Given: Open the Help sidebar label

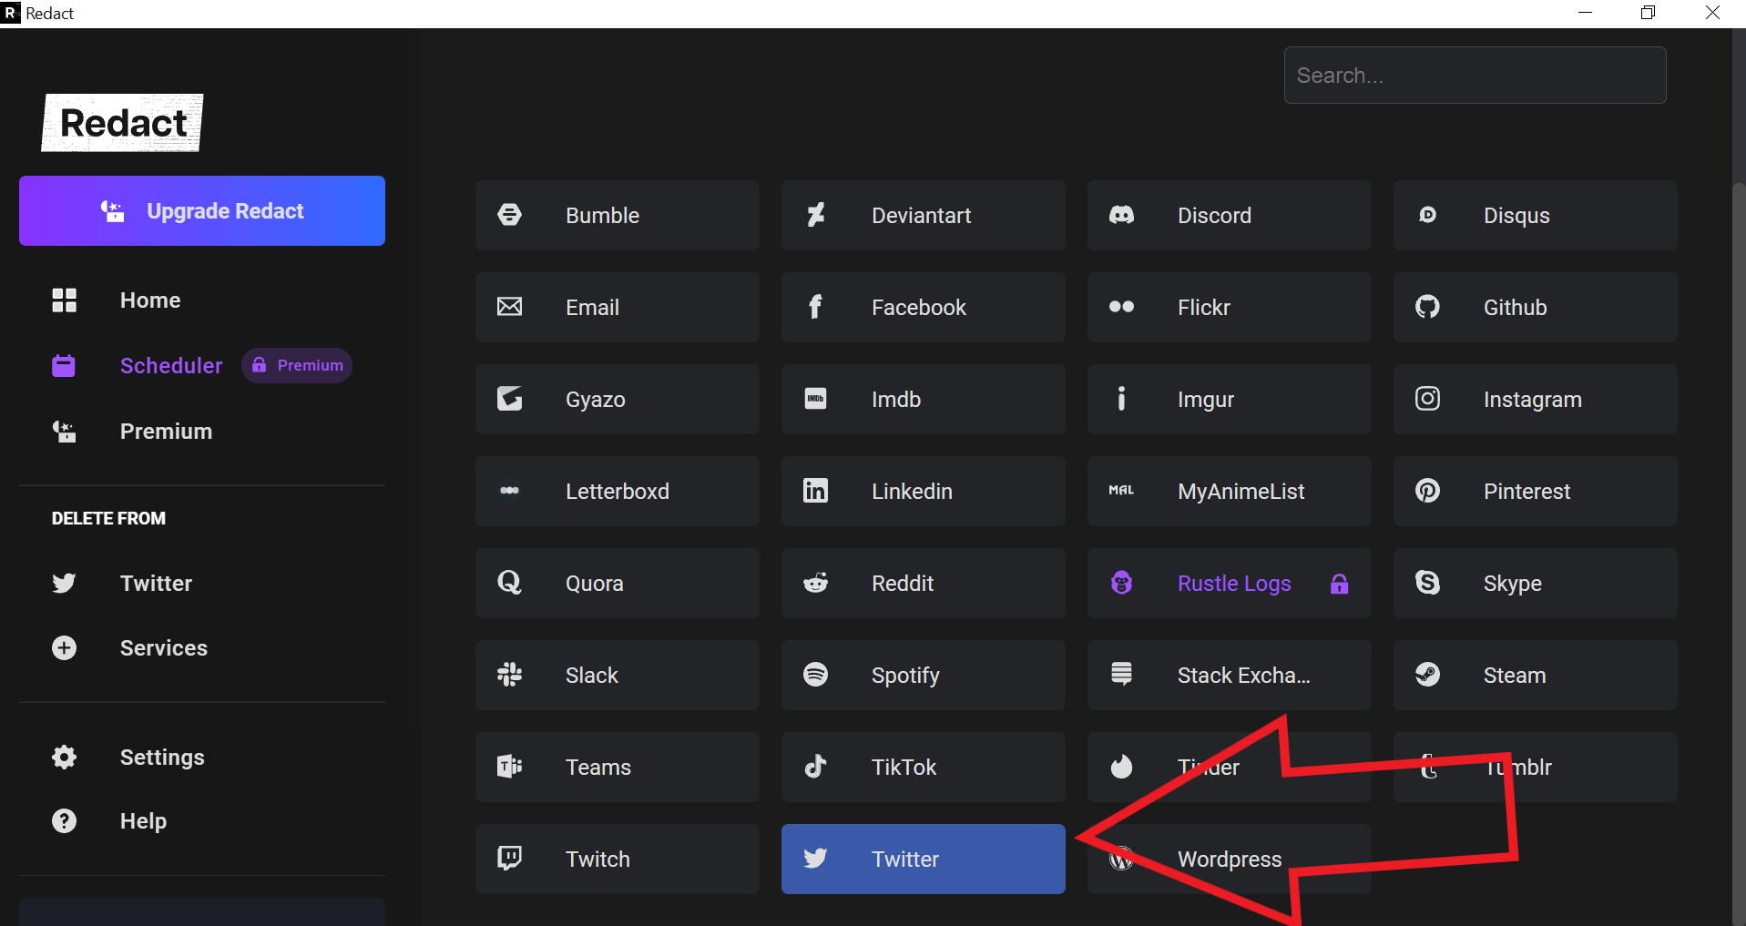Looking at the screenshot, I should click(143, 821).
